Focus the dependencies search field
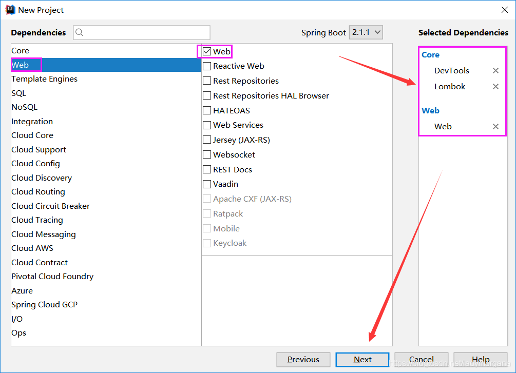The image size is (516, 373). coord(142,32)
